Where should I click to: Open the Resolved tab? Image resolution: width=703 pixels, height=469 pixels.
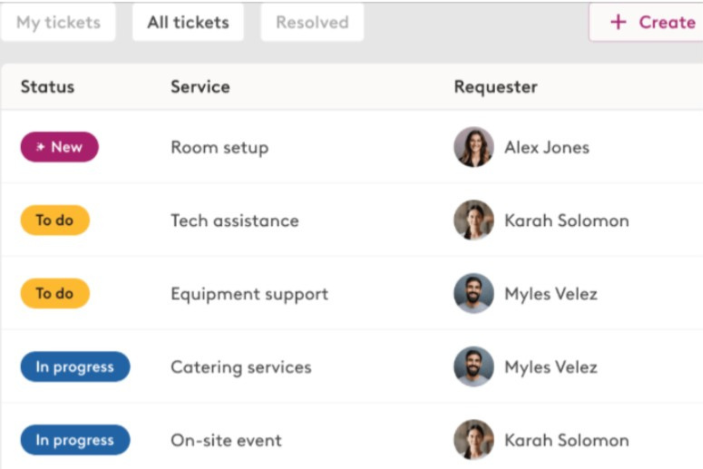(312, 22)
